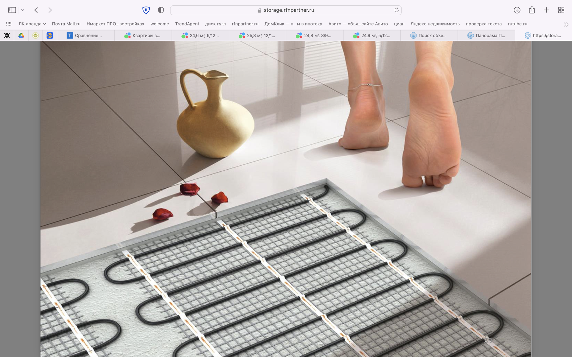Open the privacy report shield icon

[161, 10]
